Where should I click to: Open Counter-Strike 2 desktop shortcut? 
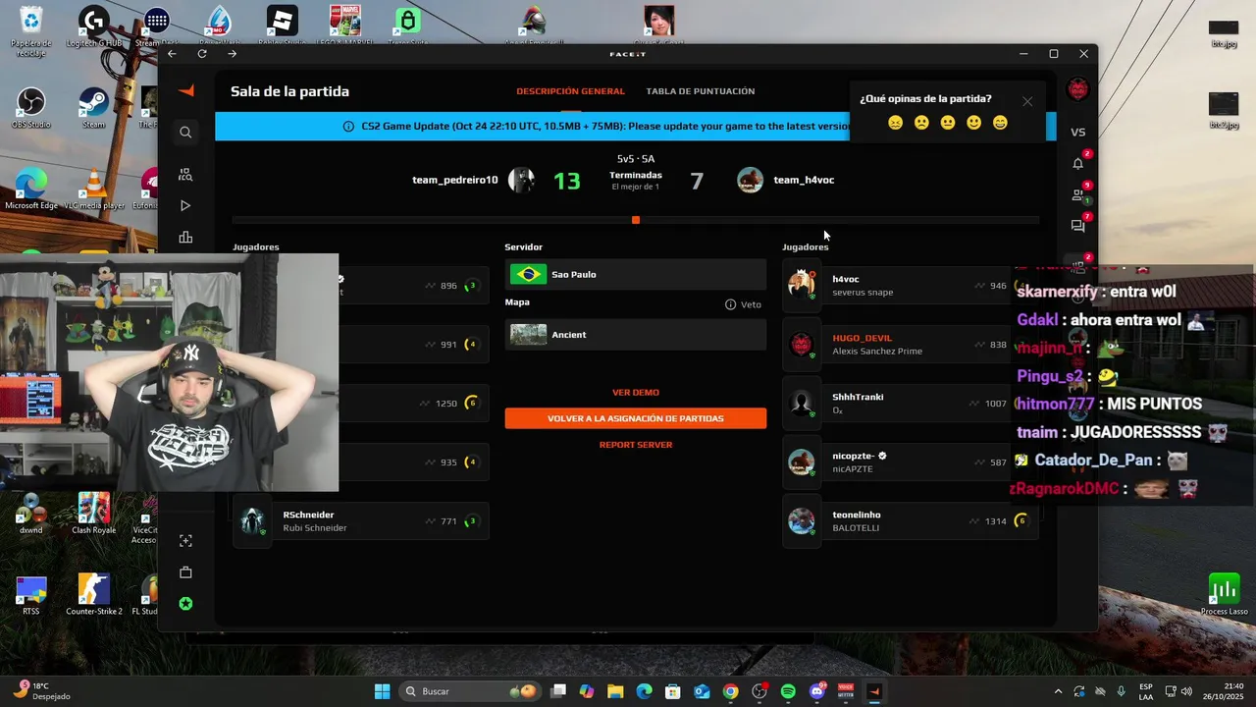(94, 594)
